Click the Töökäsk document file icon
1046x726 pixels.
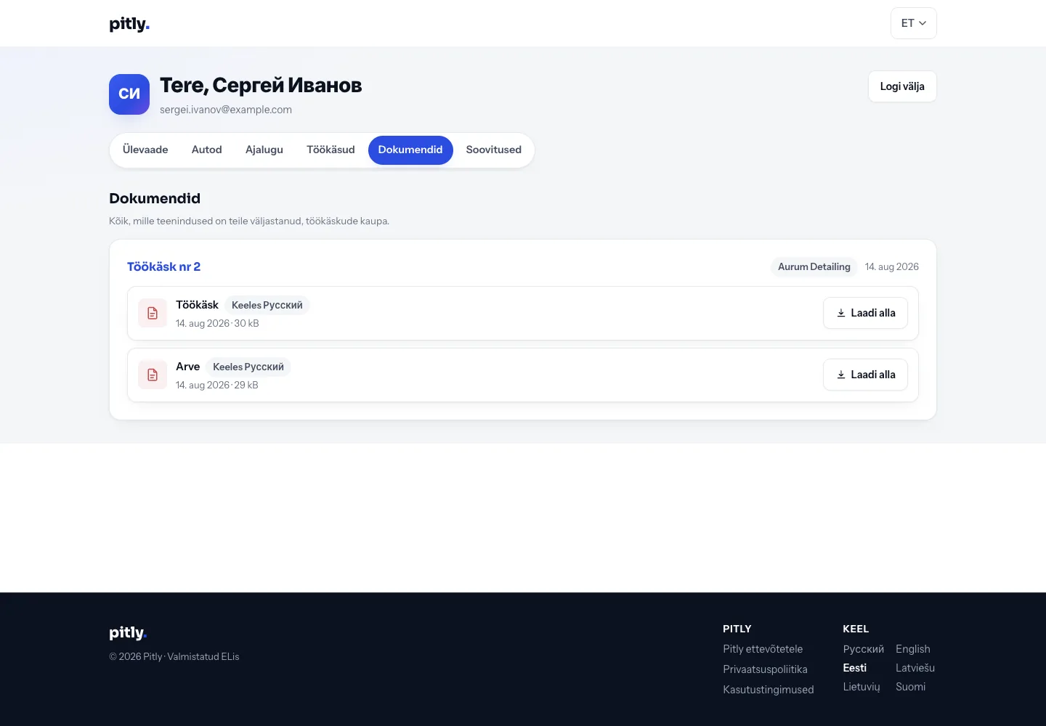pos(153,313)
